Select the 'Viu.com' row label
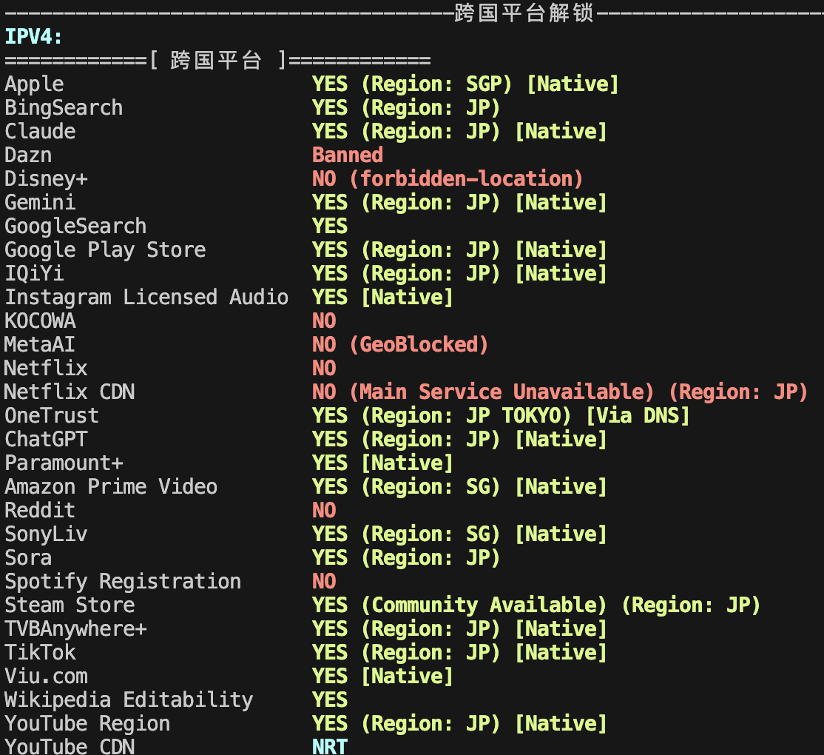The height and width of the screenshot is (755, 824). tap(46, 676)
